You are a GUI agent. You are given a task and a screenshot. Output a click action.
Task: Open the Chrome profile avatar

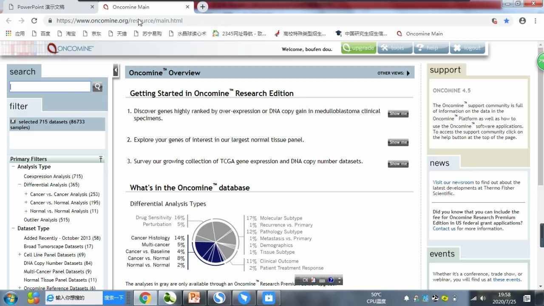(x=523, y=20)
